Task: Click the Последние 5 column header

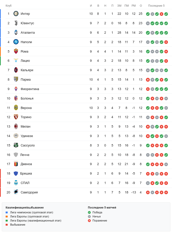Action: pos(156,6)
